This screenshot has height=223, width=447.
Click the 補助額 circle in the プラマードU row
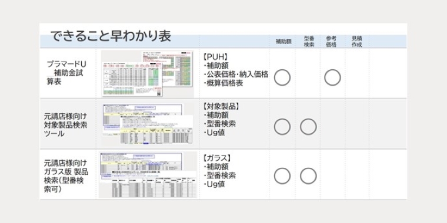tap(282, 77)
